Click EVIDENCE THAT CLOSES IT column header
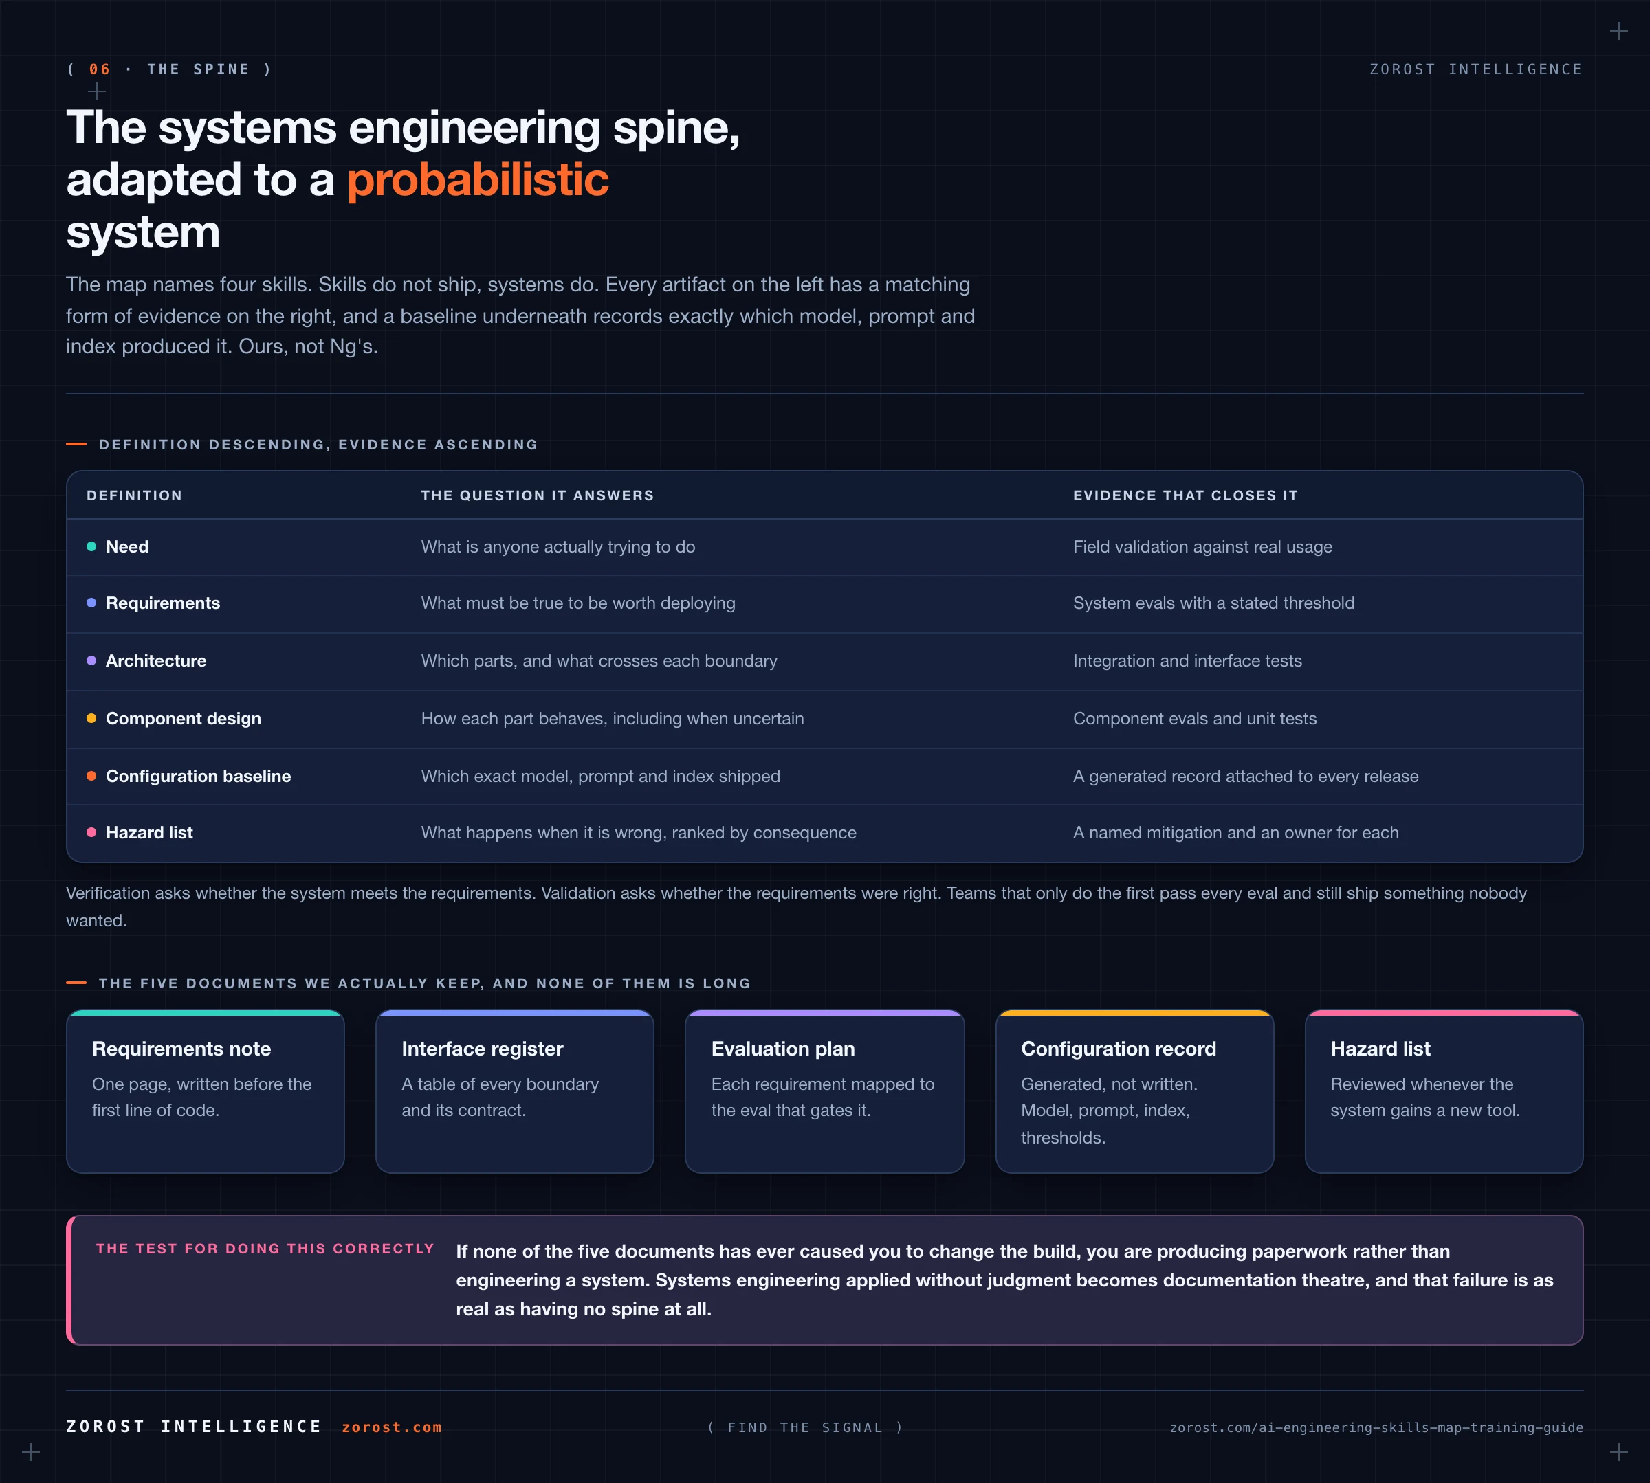 pyautogui.click(x=1185, y=495)
